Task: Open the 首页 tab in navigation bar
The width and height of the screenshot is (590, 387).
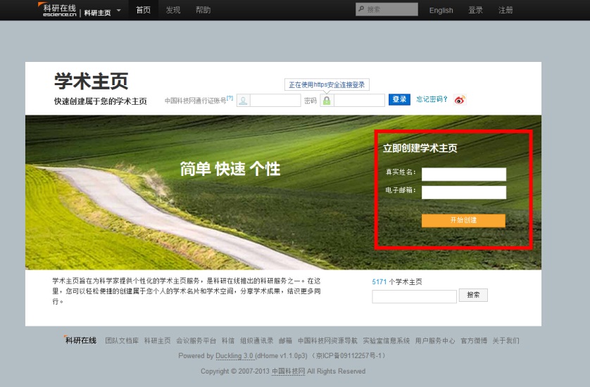Action: point(143,10)
